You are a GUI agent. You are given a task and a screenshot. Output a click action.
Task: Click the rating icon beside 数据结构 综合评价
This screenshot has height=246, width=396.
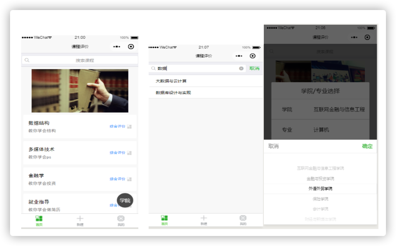pyautogui.click(x=129, y=127)
